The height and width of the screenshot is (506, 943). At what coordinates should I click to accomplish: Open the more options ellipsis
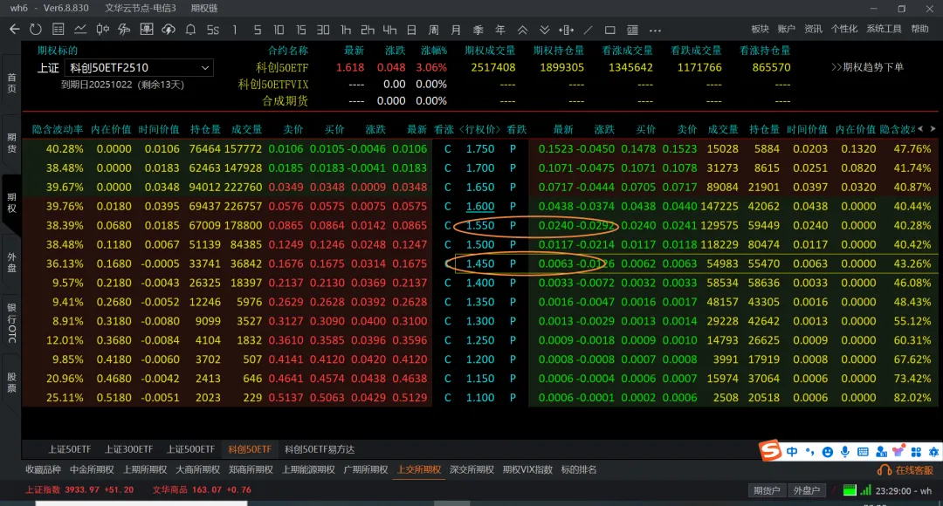(655, 30)
